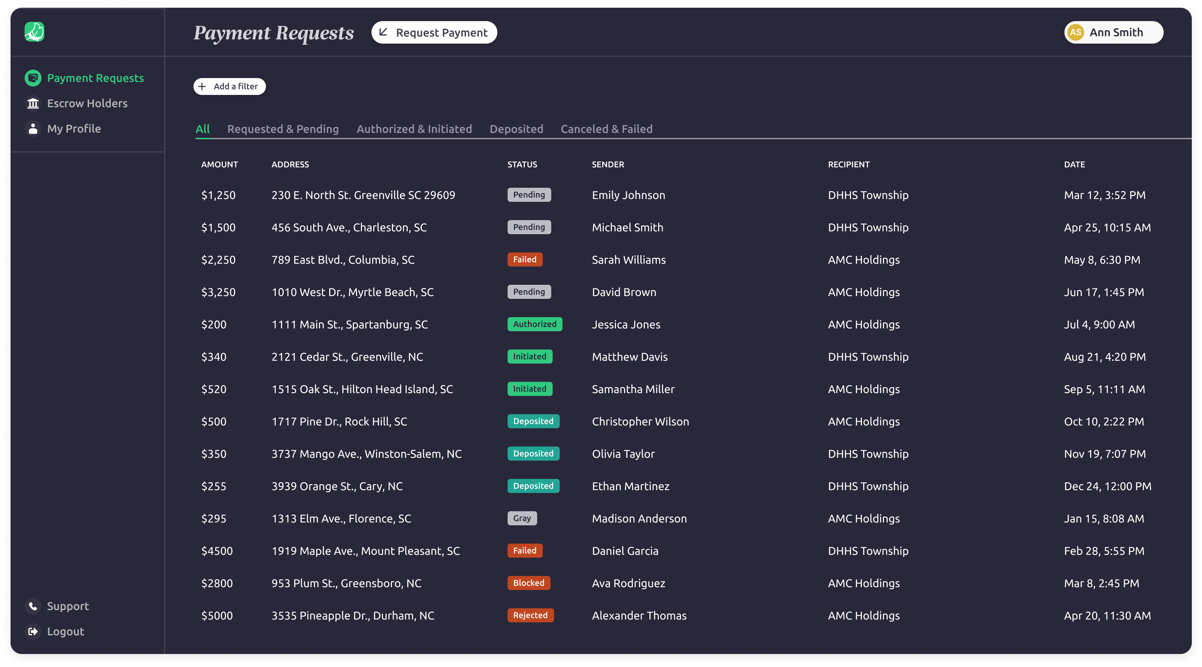
Task: Switch to the Requested & Pending tab
Action: (x=283, y=129)
